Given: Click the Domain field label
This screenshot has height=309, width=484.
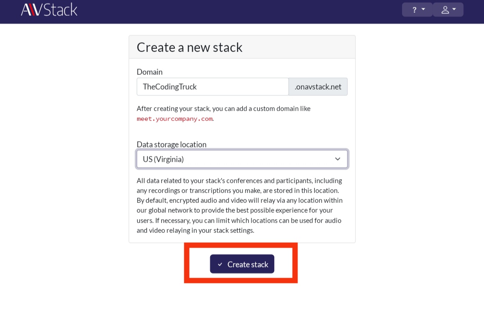Looking at the screenshot, I should (x=150, y=72).
